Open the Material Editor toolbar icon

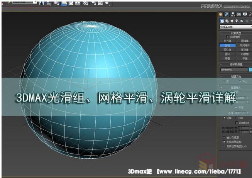pos(86,3)
